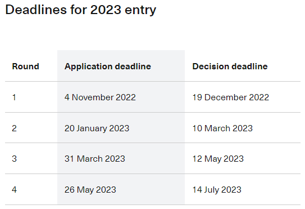305x209 pixels.
Task: Click the '4 November 2022' application date
Action: coord(100,97)
